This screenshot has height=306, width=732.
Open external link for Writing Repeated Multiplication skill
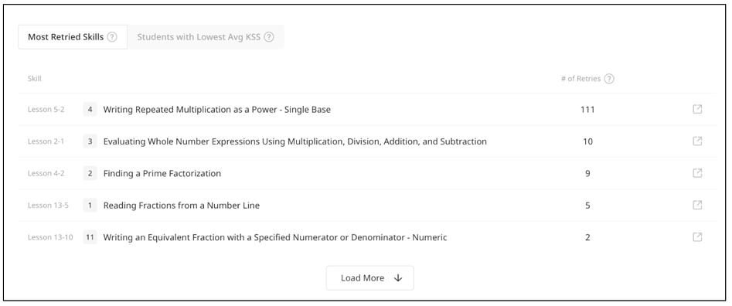point(697,109)
